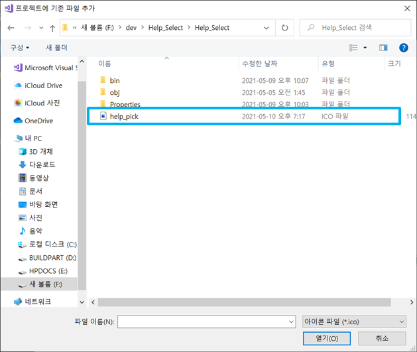
Task: Click 새 볼륨 (F:) breadcrumb segment
Action: click(x=97, y=28)
